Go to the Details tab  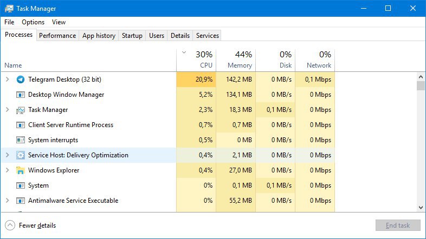pos(180,36)
